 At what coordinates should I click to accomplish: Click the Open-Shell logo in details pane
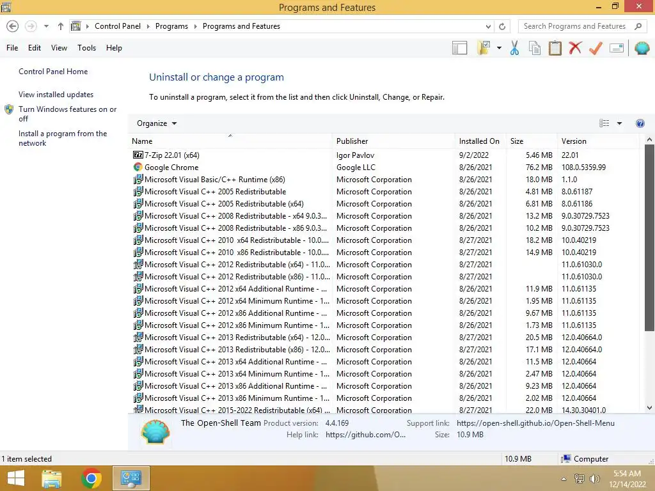pyautogui.click(x=155, y=432)
